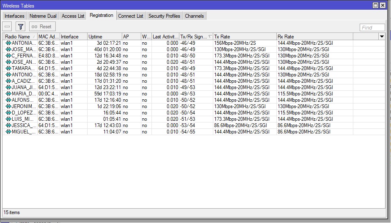Click the JERONIM row client icon
This screenshot has height=223, width=391.
8,106
